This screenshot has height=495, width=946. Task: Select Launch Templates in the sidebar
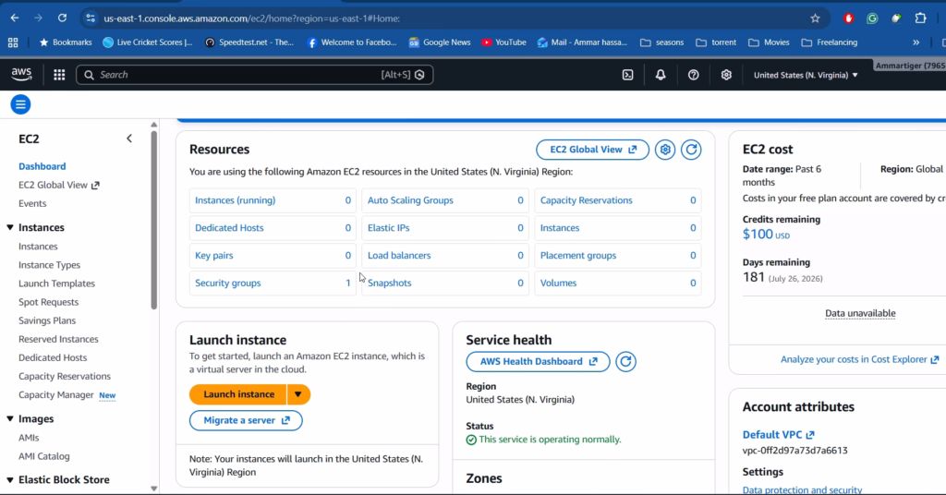(x=56, y=284)
